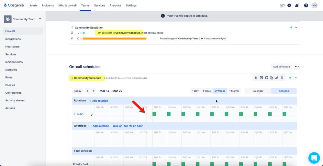This screenshot has height=166, width=323.
Task: Click the Opsgenie logo
Action: [14, 5]
